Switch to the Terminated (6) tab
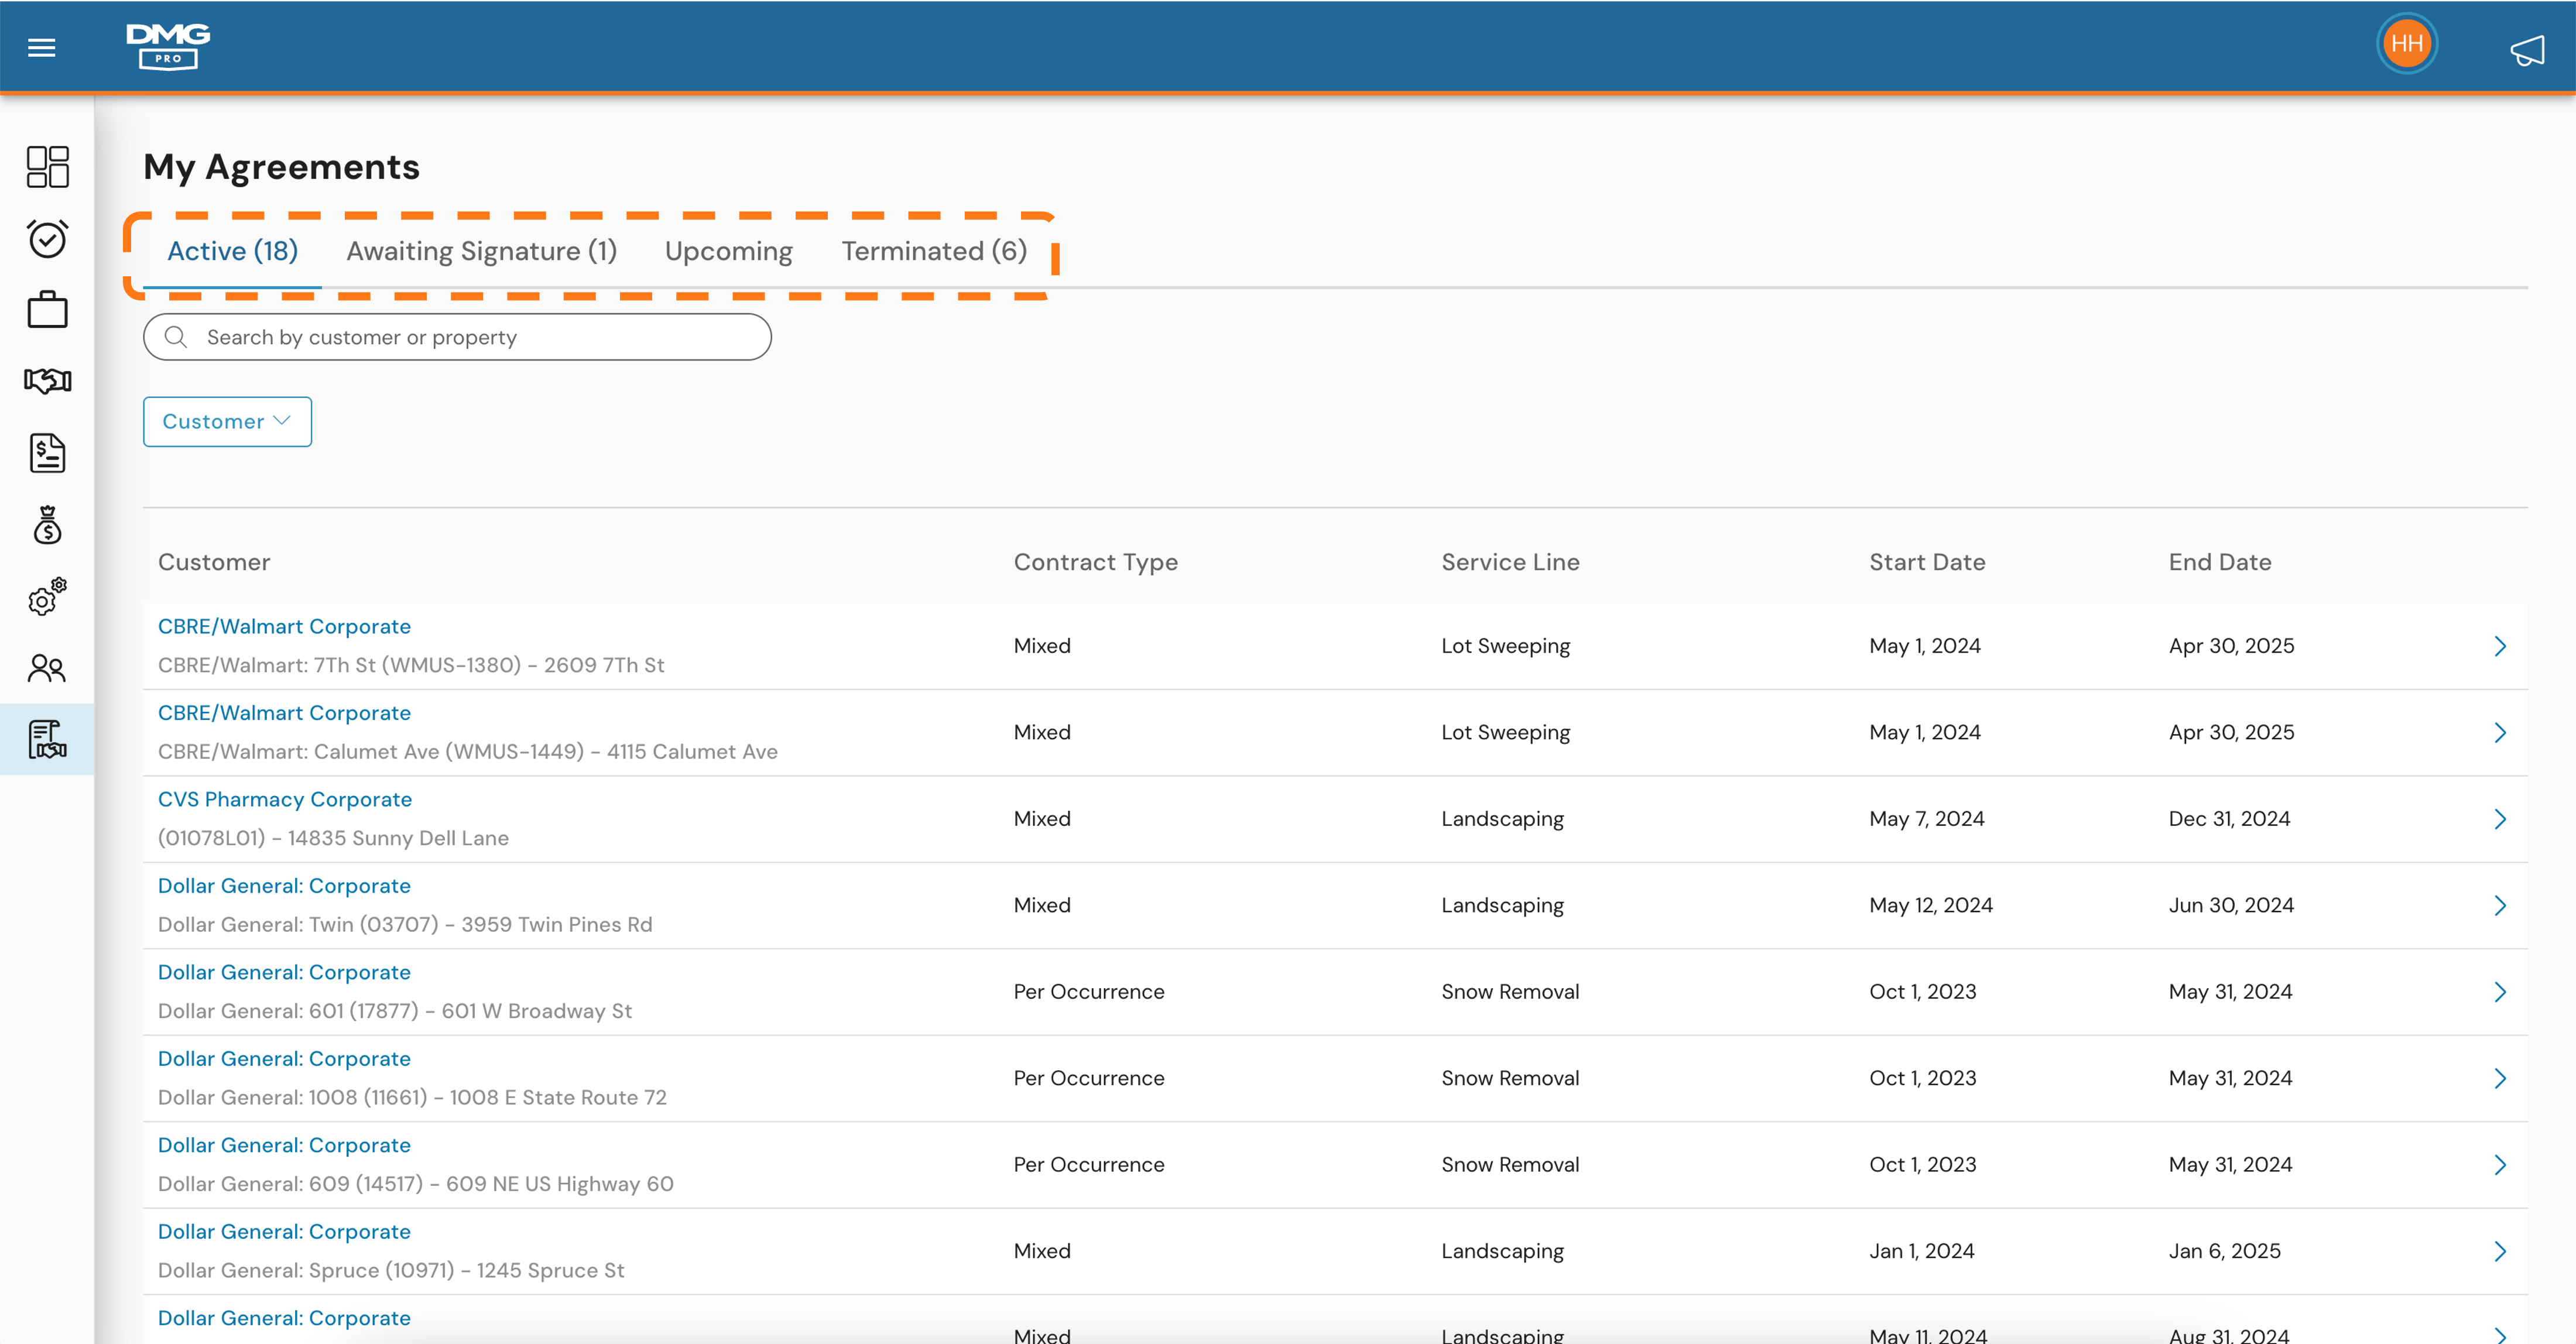Viewport: 2576px width, 1344px height. tap(934, 251)
